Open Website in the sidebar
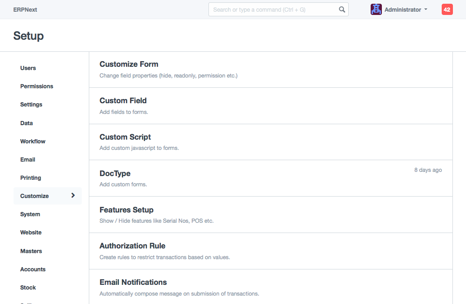Viewport: 466px width, 304px height. tap(31, 233)
